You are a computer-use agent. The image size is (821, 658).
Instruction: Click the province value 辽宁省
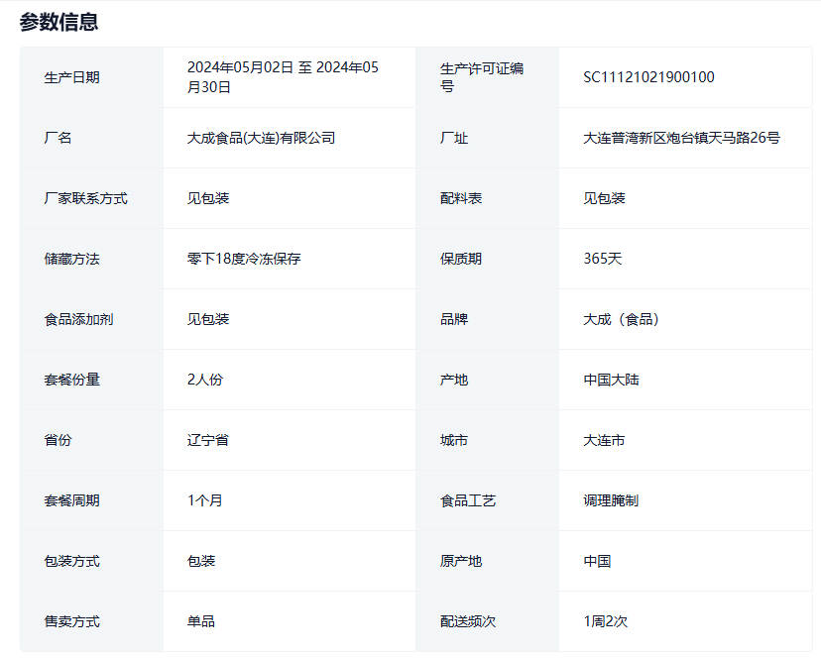point(208,440)
